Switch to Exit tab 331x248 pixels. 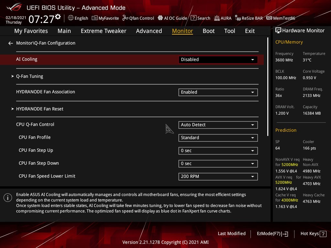click(250, 31)
